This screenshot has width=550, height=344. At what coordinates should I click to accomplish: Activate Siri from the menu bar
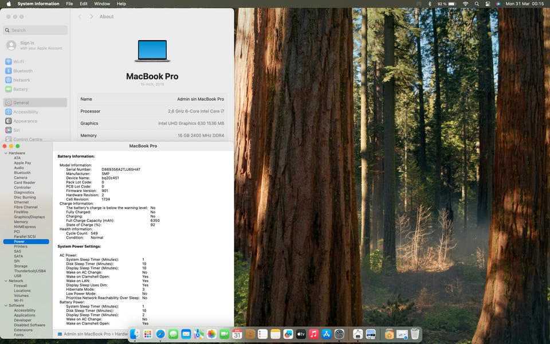(x=498, y=4)
